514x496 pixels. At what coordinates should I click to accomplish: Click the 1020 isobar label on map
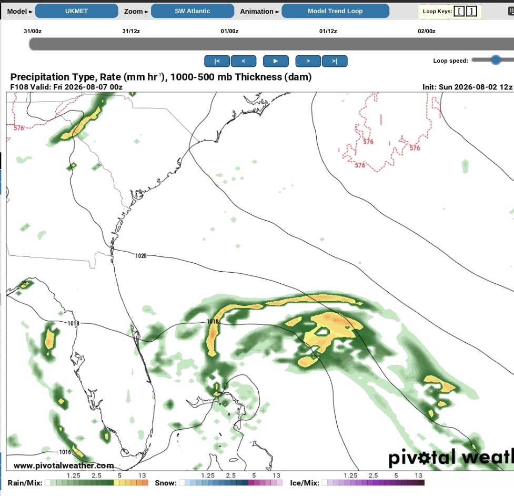coord(141,255)
